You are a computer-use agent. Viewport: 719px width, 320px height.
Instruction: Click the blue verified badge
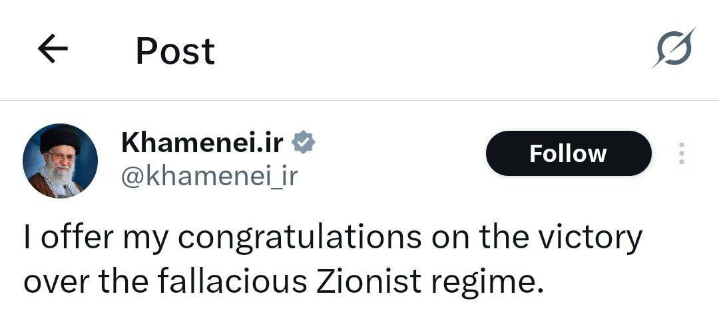coord(304,142)
